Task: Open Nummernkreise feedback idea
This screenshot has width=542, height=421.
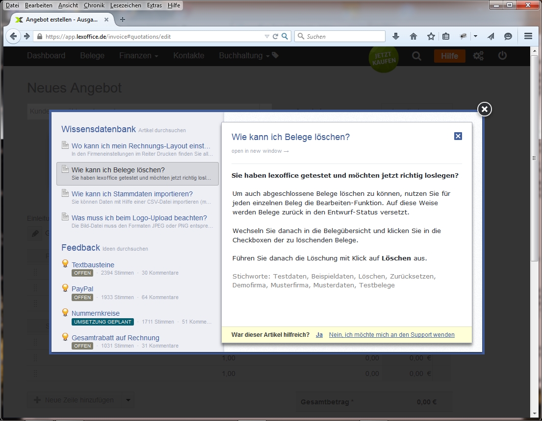Action: tap(96, 313)
